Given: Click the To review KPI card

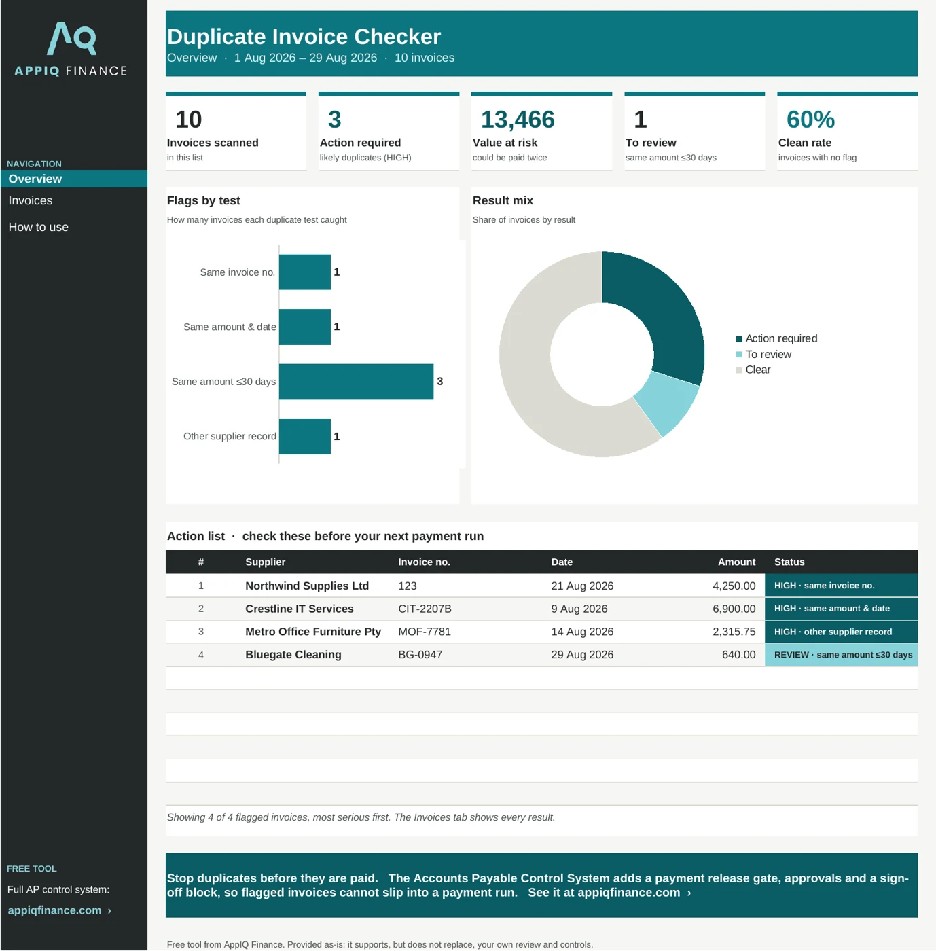Looking at the screenshot, I should coord(694,131).
